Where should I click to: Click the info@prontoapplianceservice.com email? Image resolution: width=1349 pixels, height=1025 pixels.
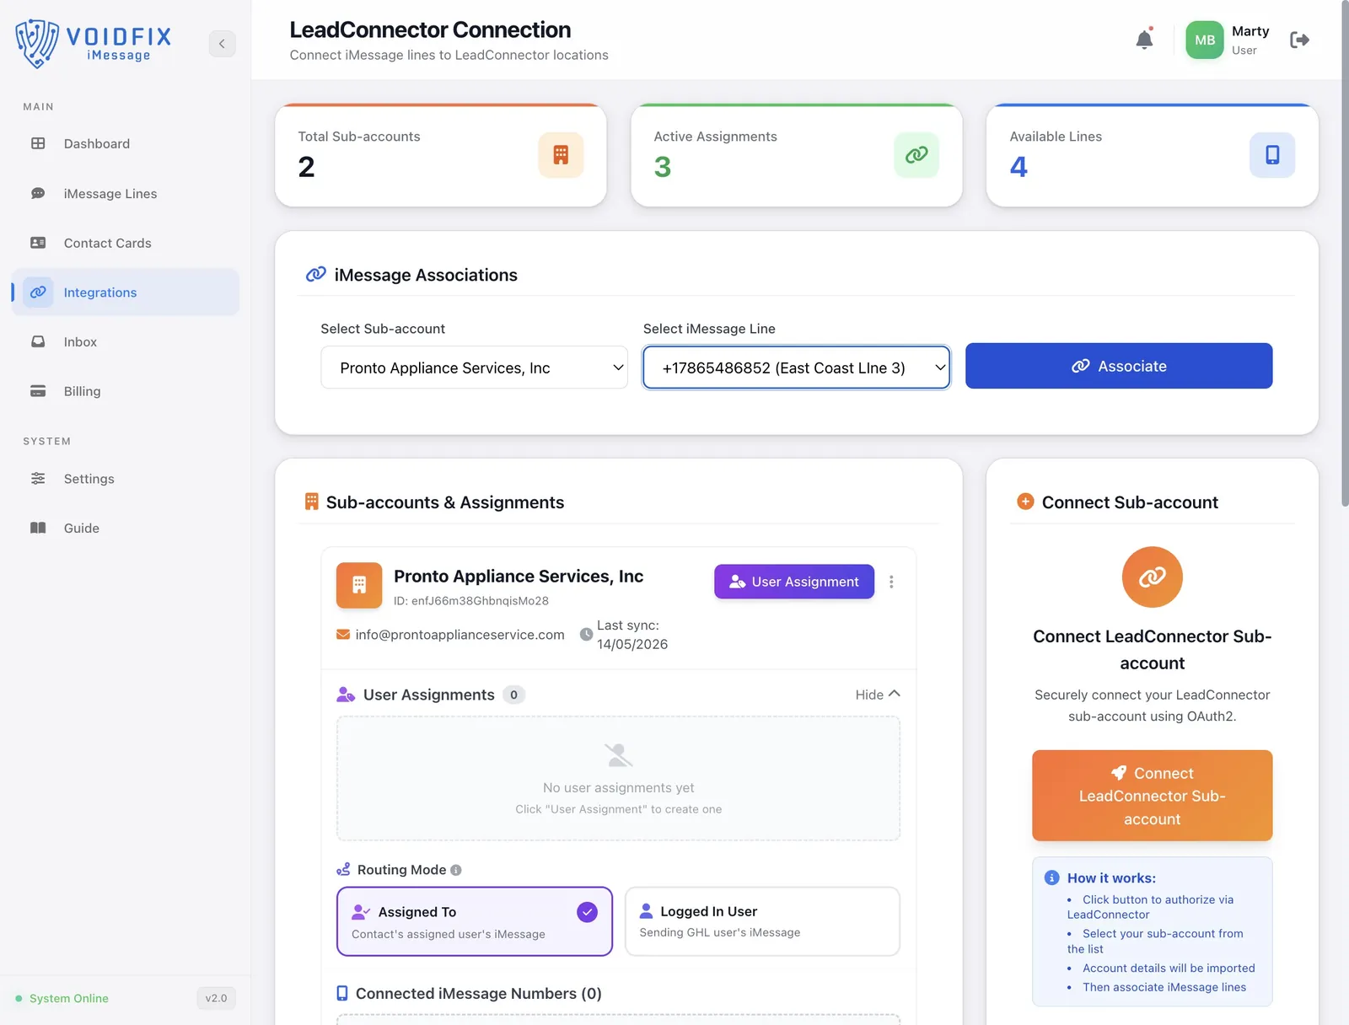coord(460,635)
